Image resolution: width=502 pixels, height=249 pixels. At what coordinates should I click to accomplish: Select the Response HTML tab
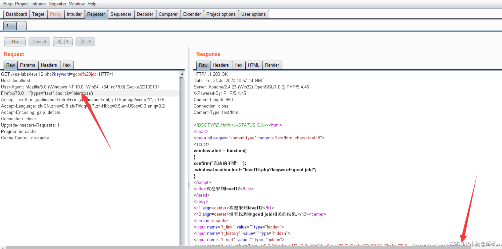coord(254,65)
